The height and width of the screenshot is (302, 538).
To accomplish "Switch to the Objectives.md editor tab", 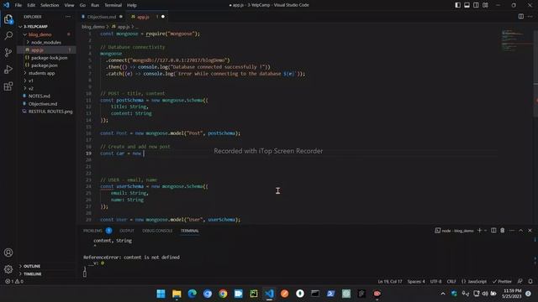I will click(102, 17).
